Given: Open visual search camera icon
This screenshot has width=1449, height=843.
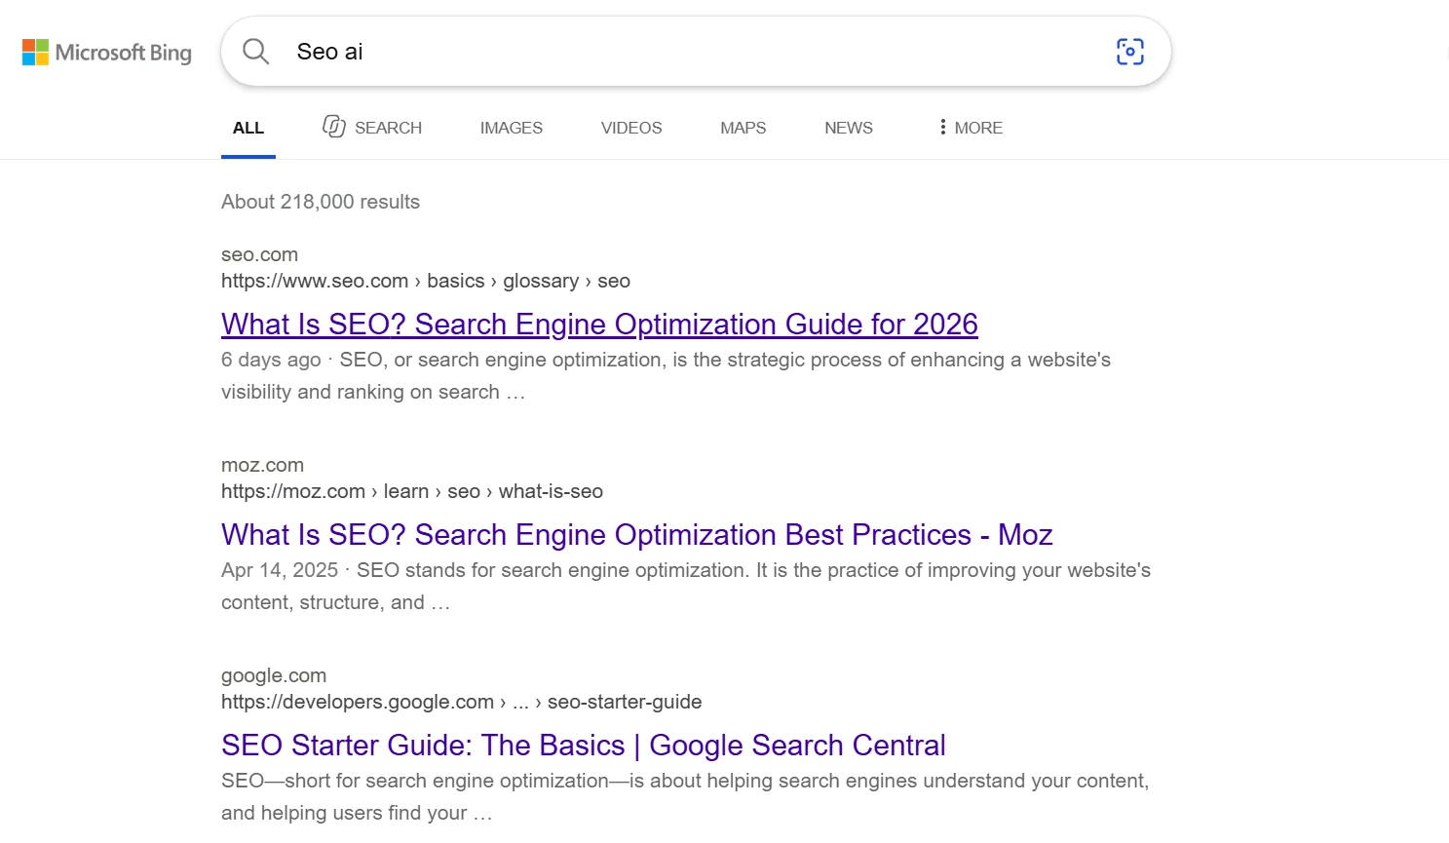Looking at the screenshot, I should 1129,52.
